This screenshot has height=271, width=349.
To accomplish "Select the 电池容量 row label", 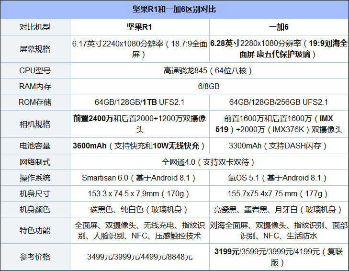I will pyautogui.click(x=35, y=146).
